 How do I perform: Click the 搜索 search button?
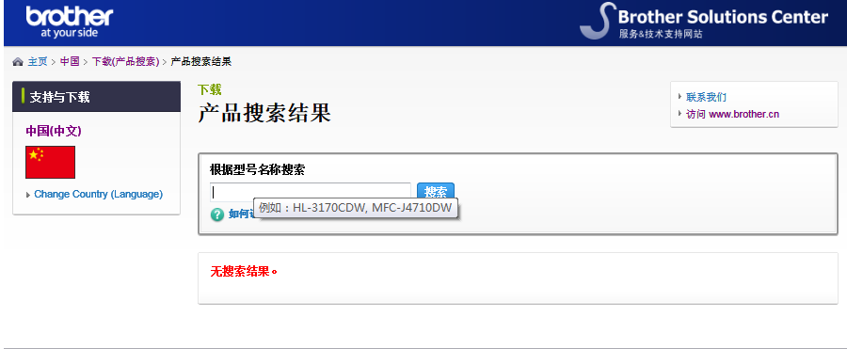tap(436, 192)
